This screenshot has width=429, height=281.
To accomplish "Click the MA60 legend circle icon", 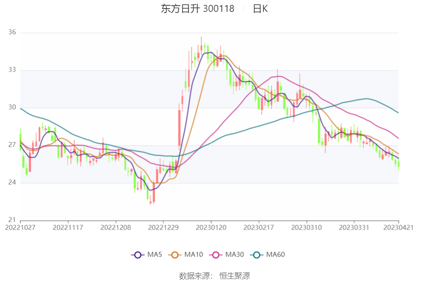I will click(257, 255).
